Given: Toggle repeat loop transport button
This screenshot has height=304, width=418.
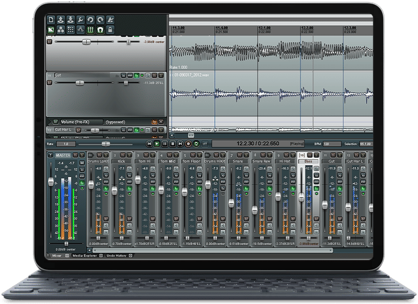Looking at the screenshot, I should (196, 144).
